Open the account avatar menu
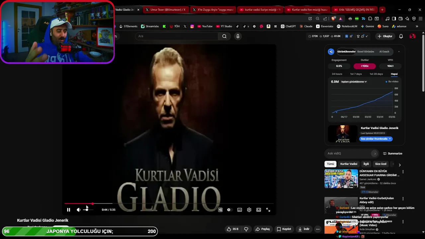Viewport: 425px width, 239px height. tap(412, 36)
